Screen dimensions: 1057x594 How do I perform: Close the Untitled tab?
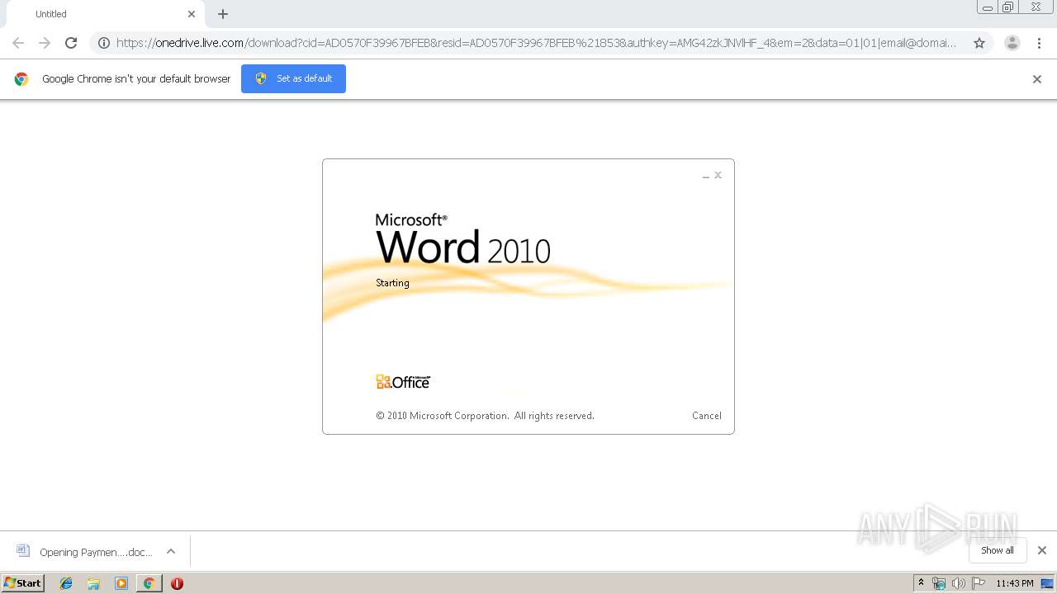coord(192,14)
